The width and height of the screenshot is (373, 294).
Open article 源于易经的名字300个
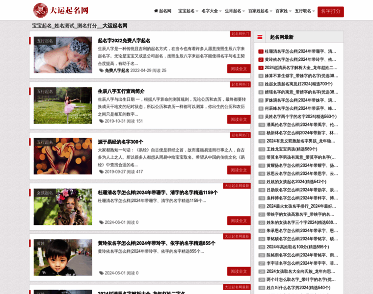click(120, 142)
